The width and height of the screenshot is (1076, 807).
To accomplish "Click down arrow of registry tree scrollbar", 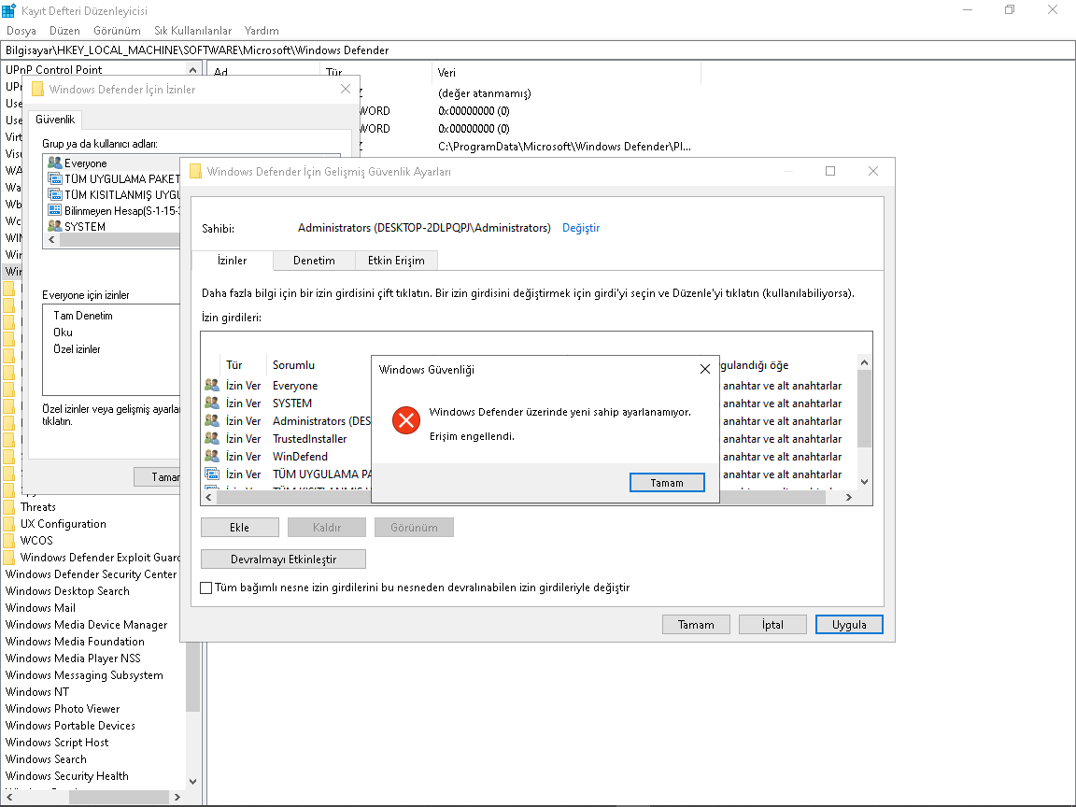I will pyautogui.click(x=192, y=781).
